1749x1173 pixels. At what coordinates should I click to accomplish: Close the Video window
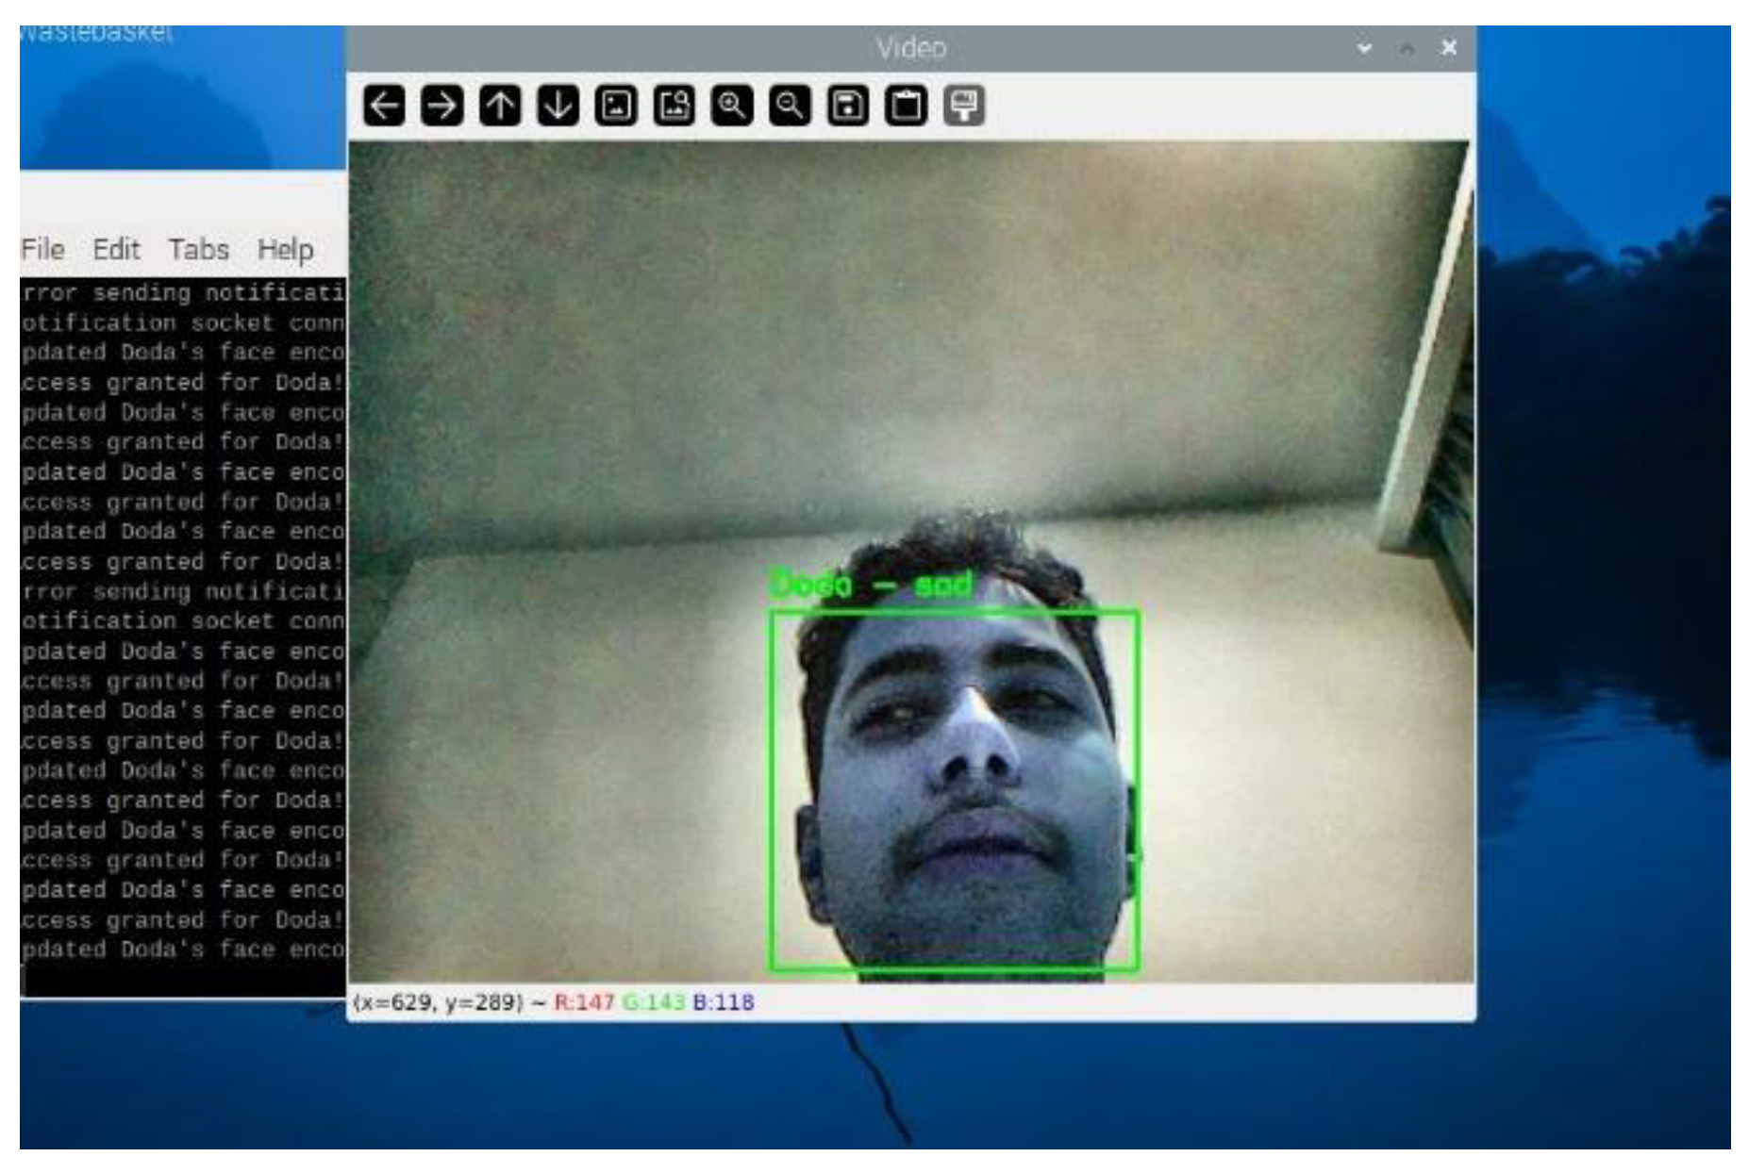pyautogui.click(x=1449, y=48)
